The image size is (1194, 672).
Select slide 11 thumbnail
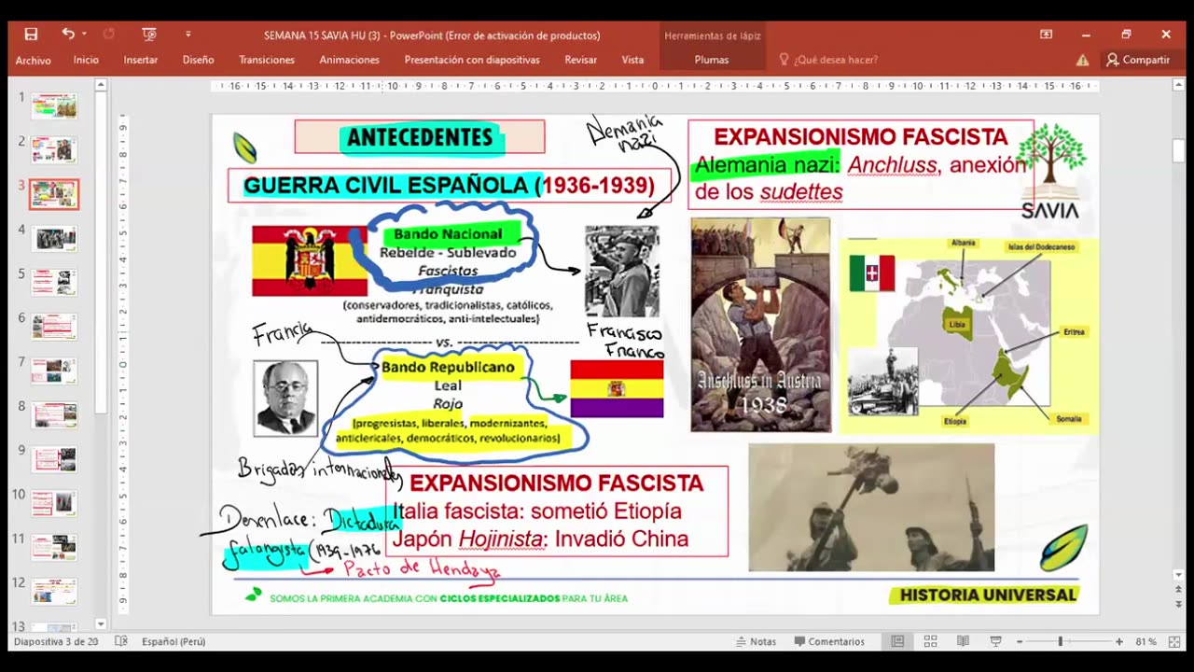click(x=54, y=547)
